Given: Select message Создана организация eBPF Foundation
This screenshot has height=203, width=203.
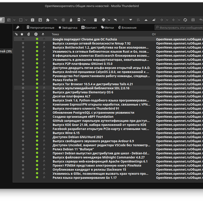Looking at the screenshot, I should [x=109, y=117].
